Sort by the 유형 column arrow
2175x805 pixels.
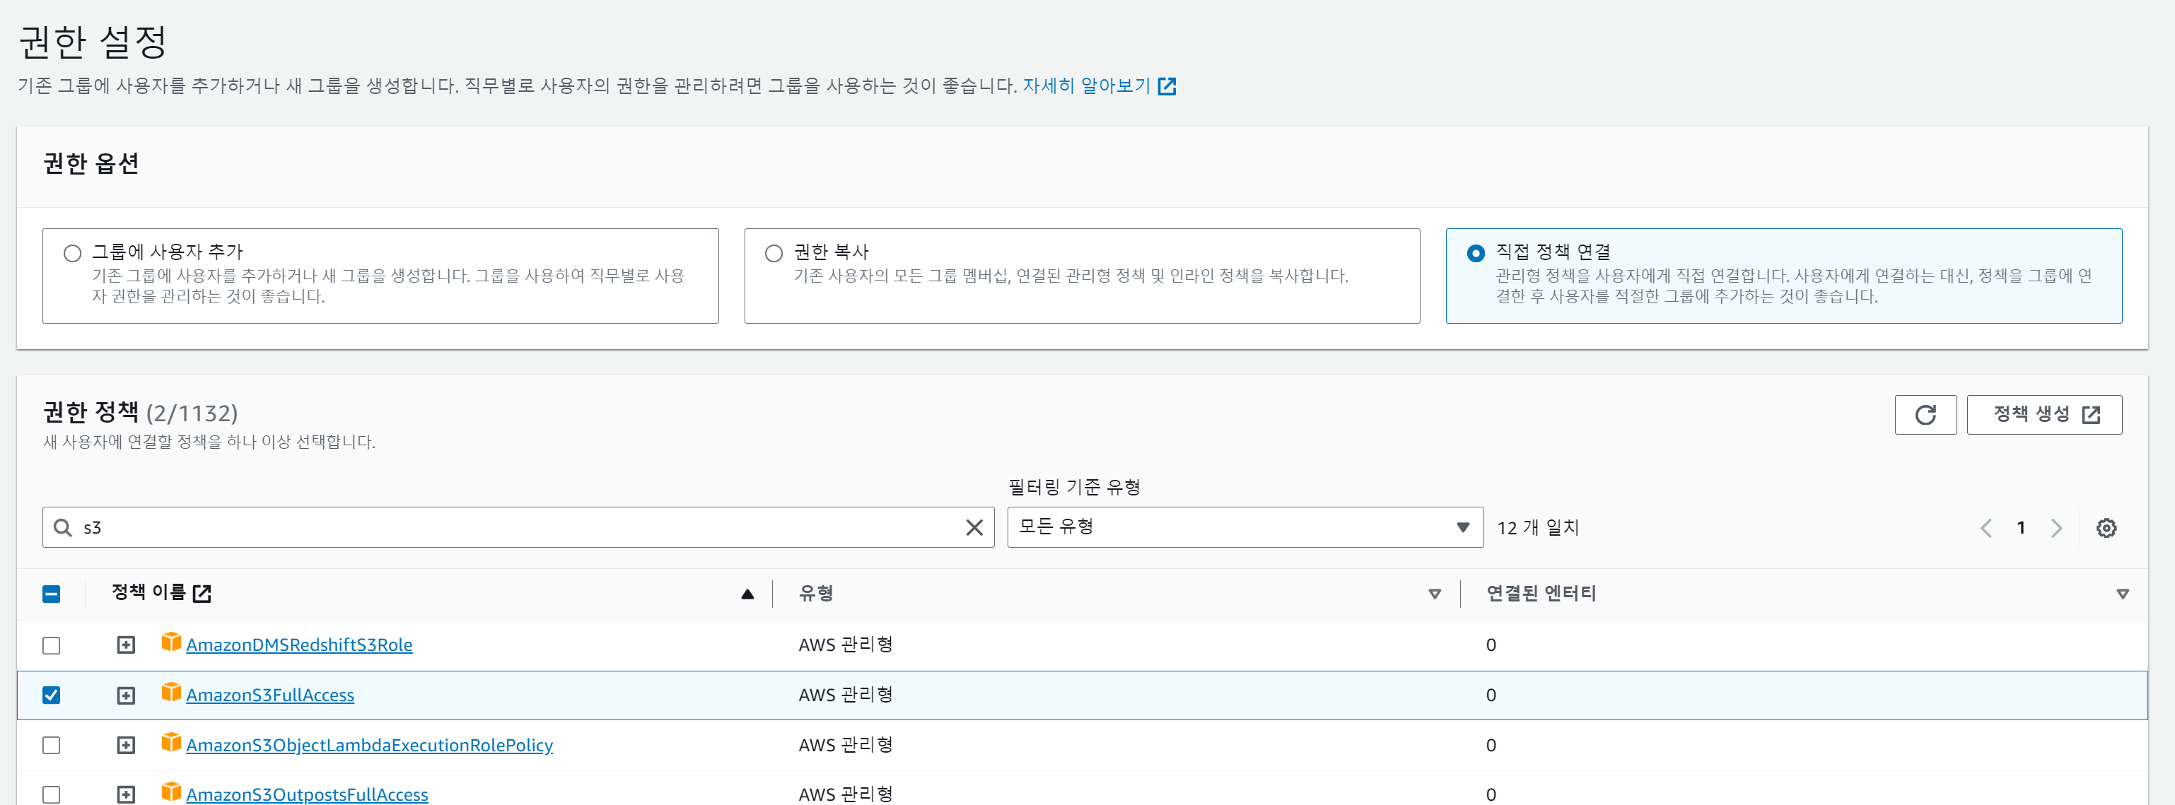1434,595
